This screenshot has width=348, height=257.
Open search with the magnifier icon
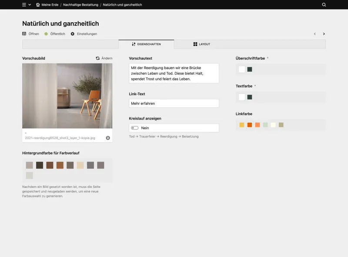pos(324,5)
